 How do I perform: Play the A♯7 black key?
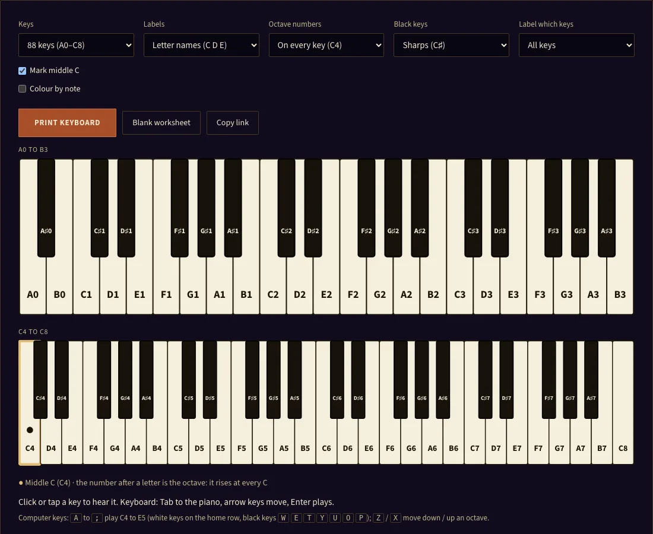click(x=591, y=380)
